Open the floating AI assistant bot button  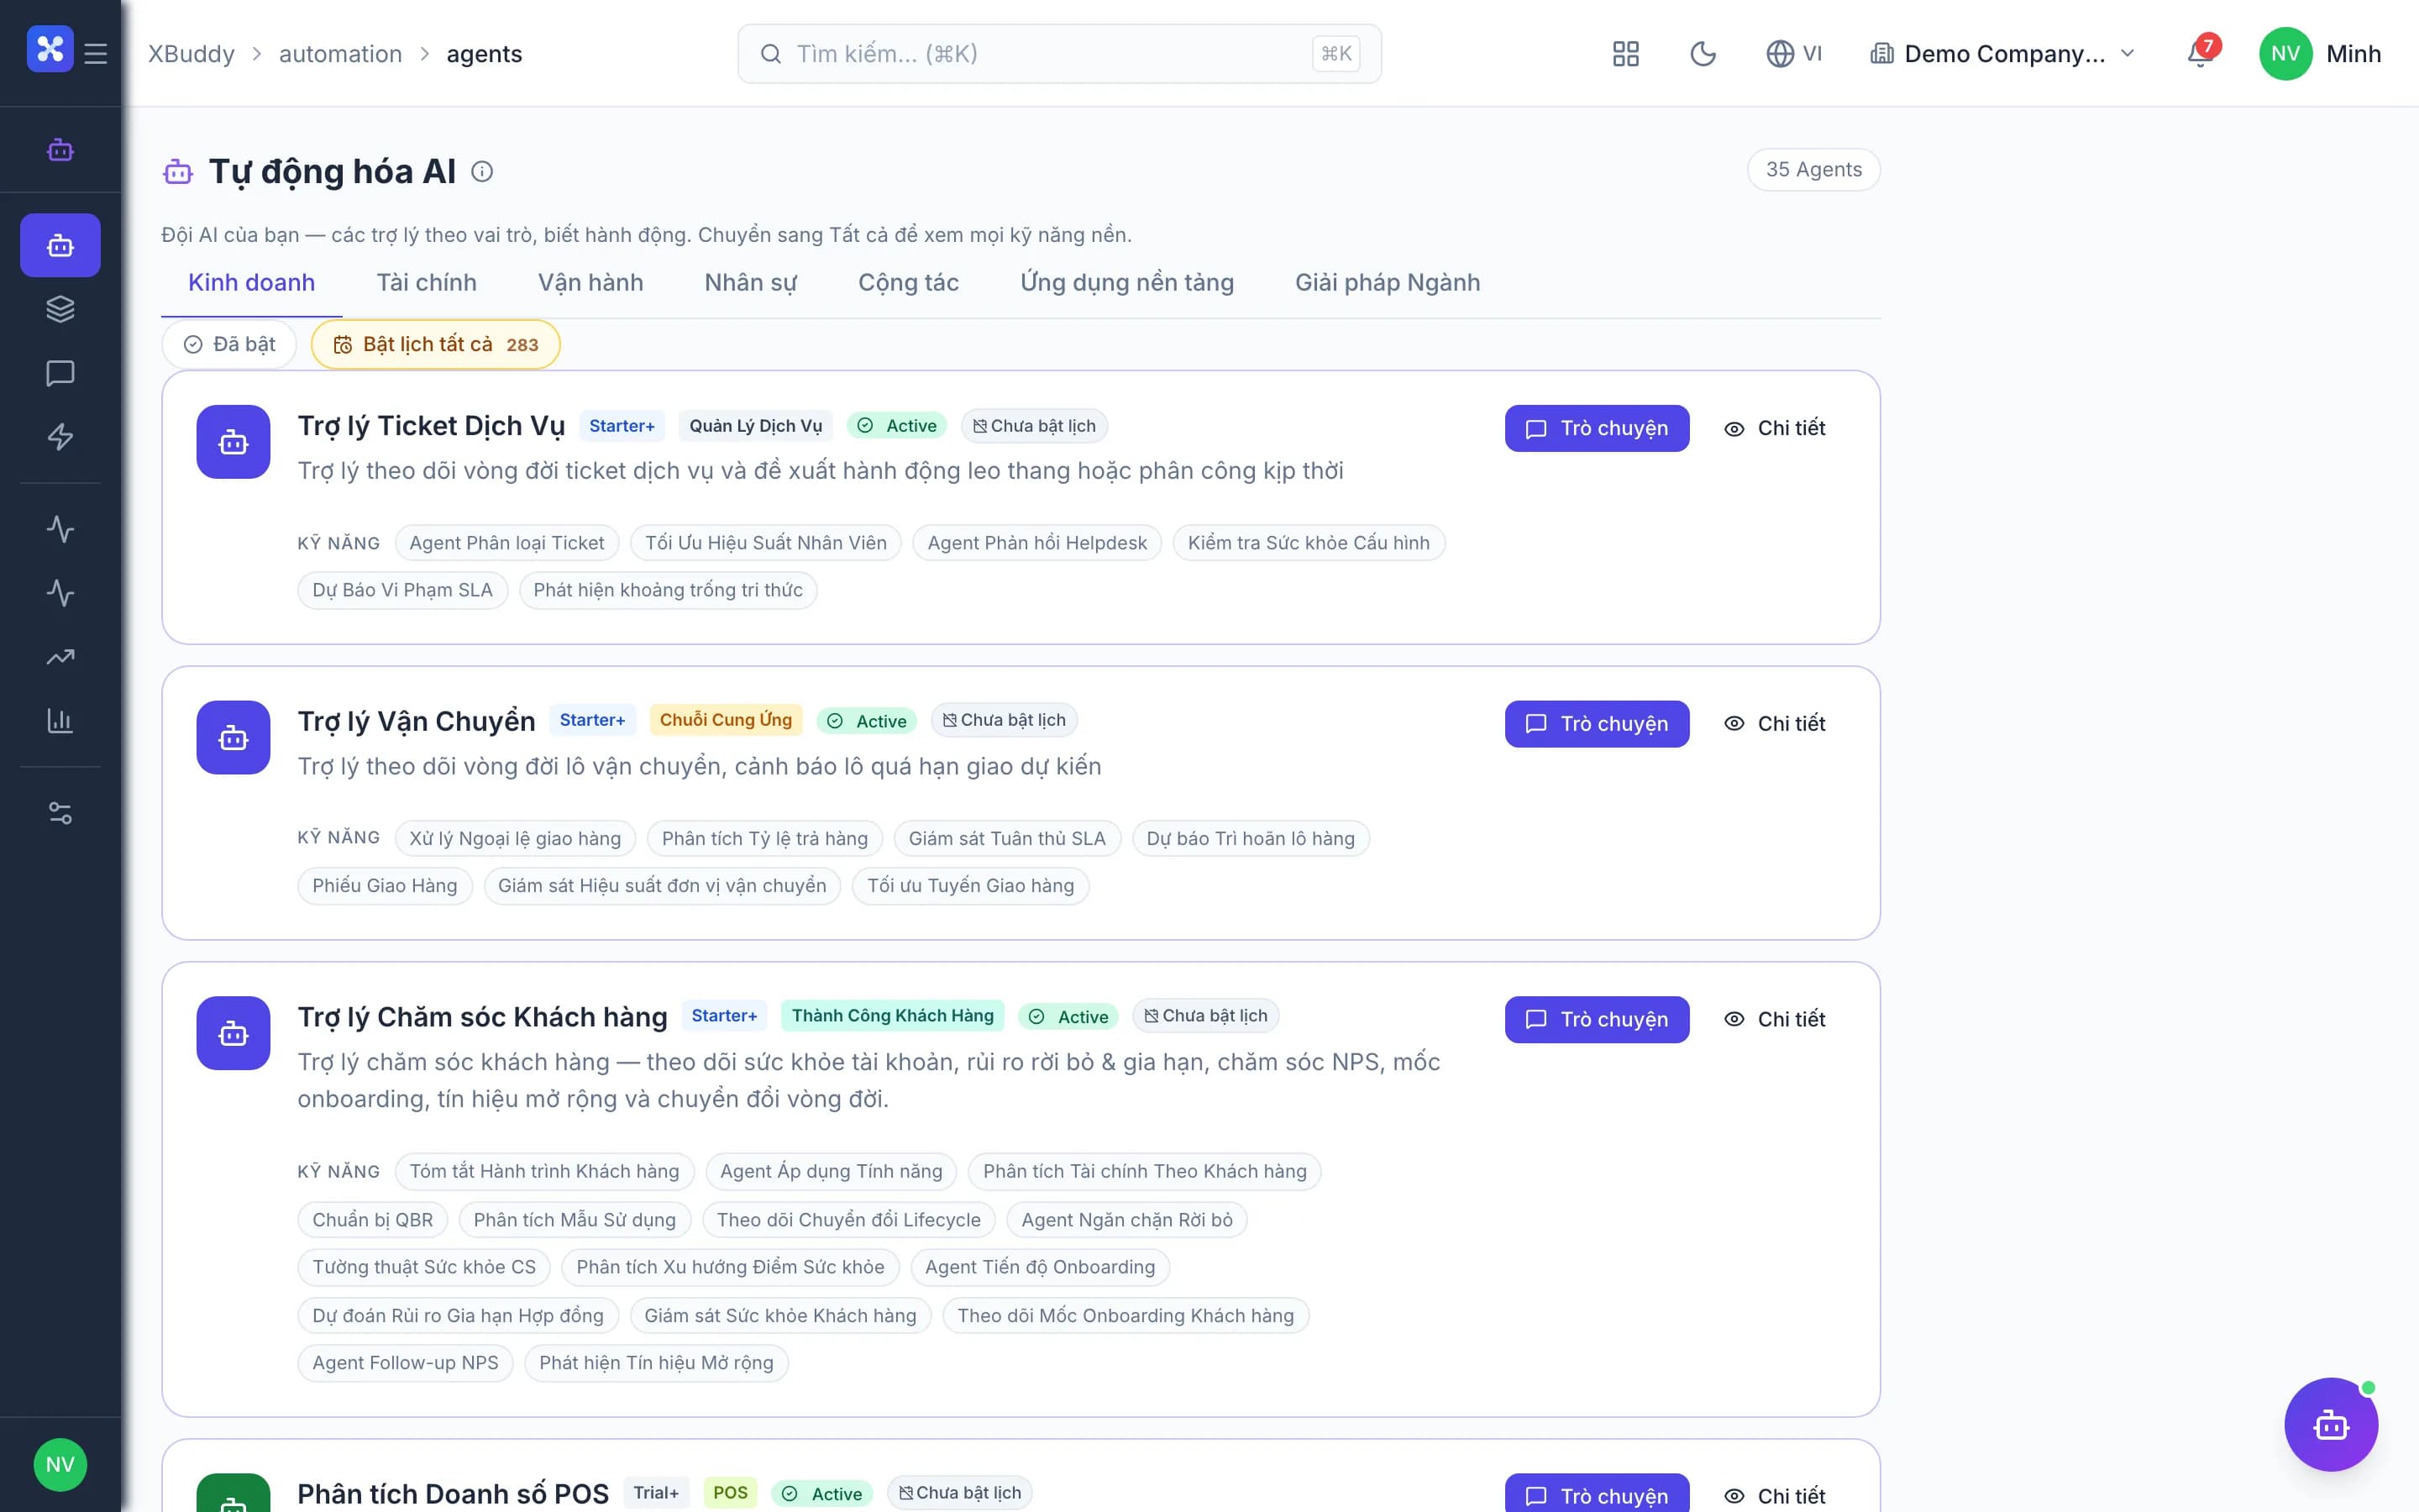click(x=2331, y=1424)
